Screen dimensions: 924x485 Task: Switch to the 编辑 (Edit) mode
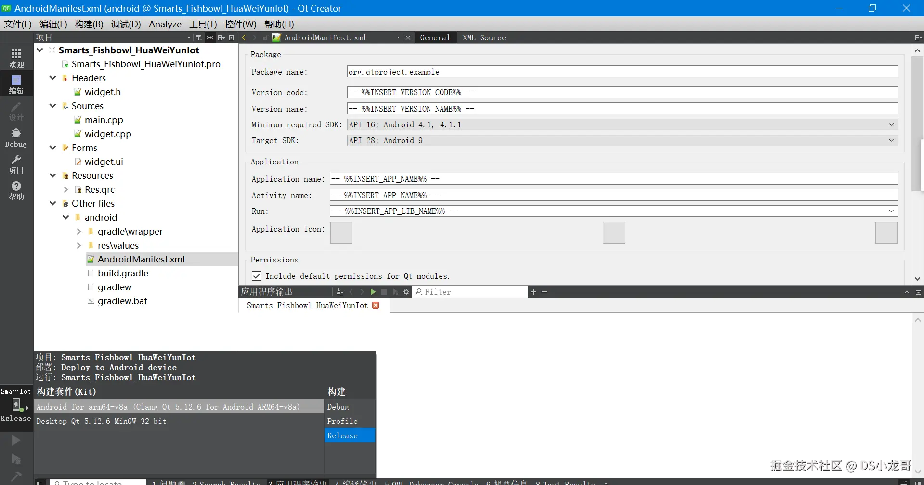coord(16,84)
